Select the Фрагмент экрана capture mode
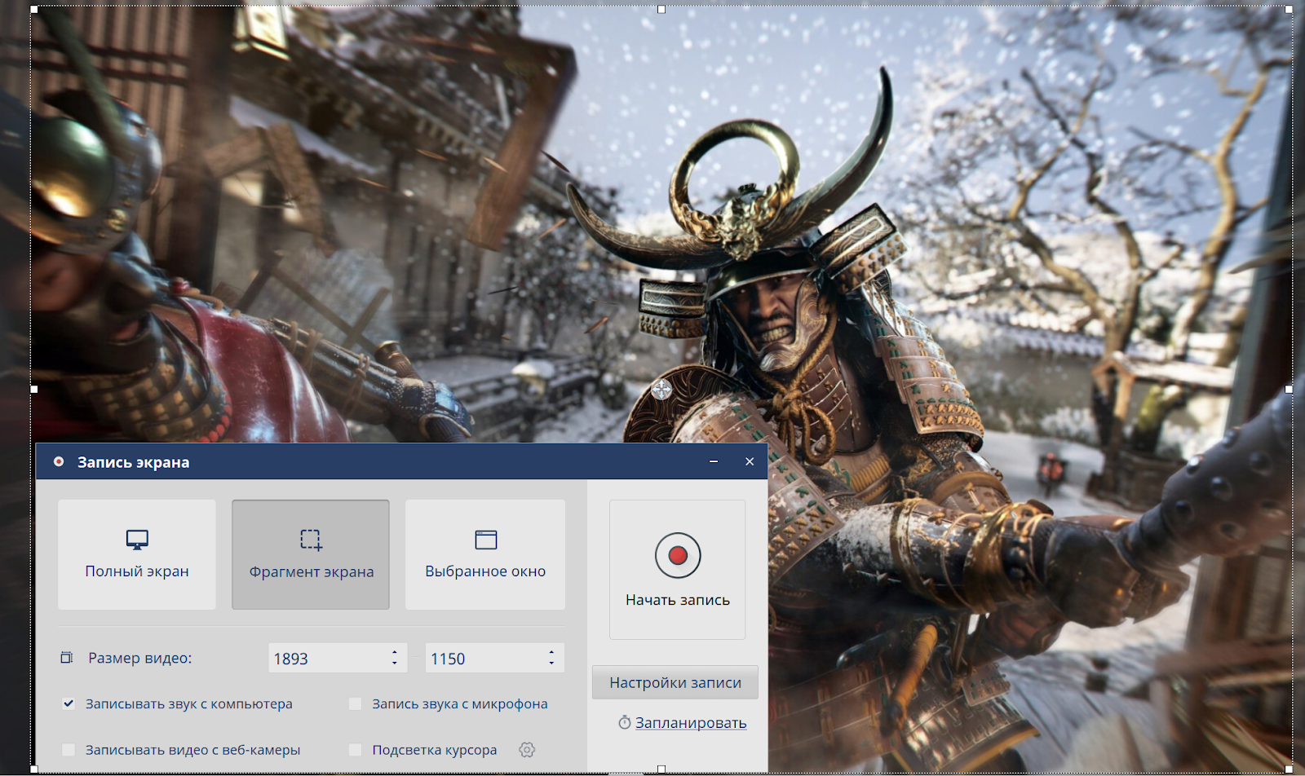 [x=311, y=554]
